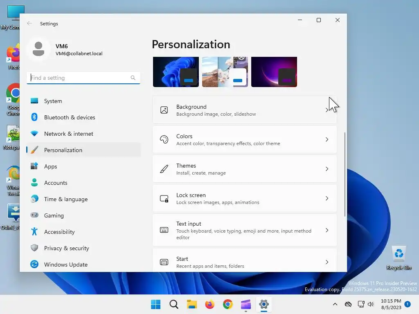
Task: Open the Apps settings category
Action: 83,166
